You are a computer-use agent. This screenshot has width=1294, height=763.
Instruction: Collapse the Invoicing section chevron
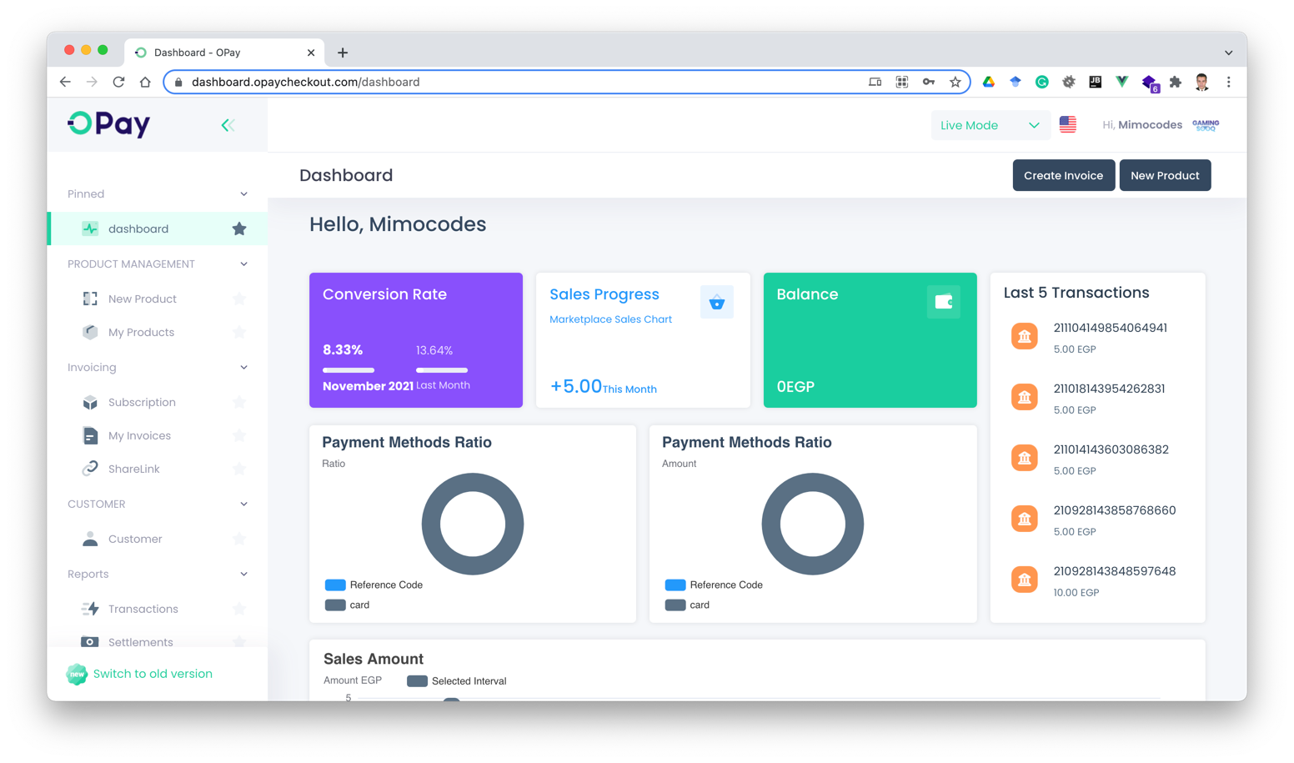pyautogui.click(x=243, y=368)
